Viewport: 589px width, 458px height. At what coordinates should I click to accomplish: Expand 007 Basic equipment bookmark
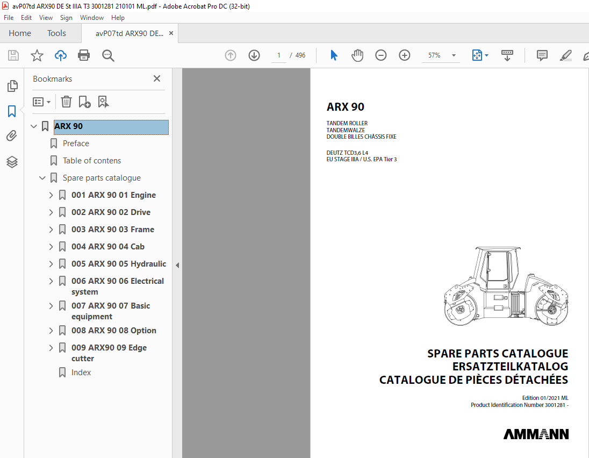point(51,306)
